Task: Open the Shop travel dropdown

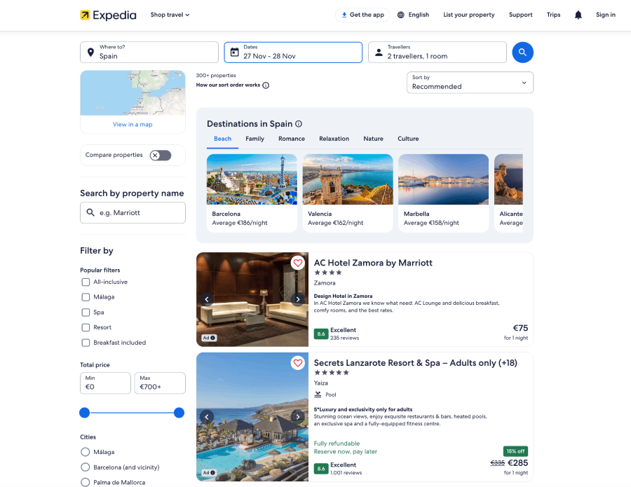Action: (x=170, y=15)
